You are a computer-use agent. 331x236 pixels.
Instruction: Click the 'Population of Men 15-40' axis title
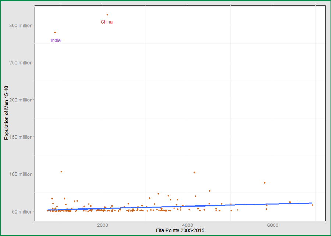coord(6,113)
